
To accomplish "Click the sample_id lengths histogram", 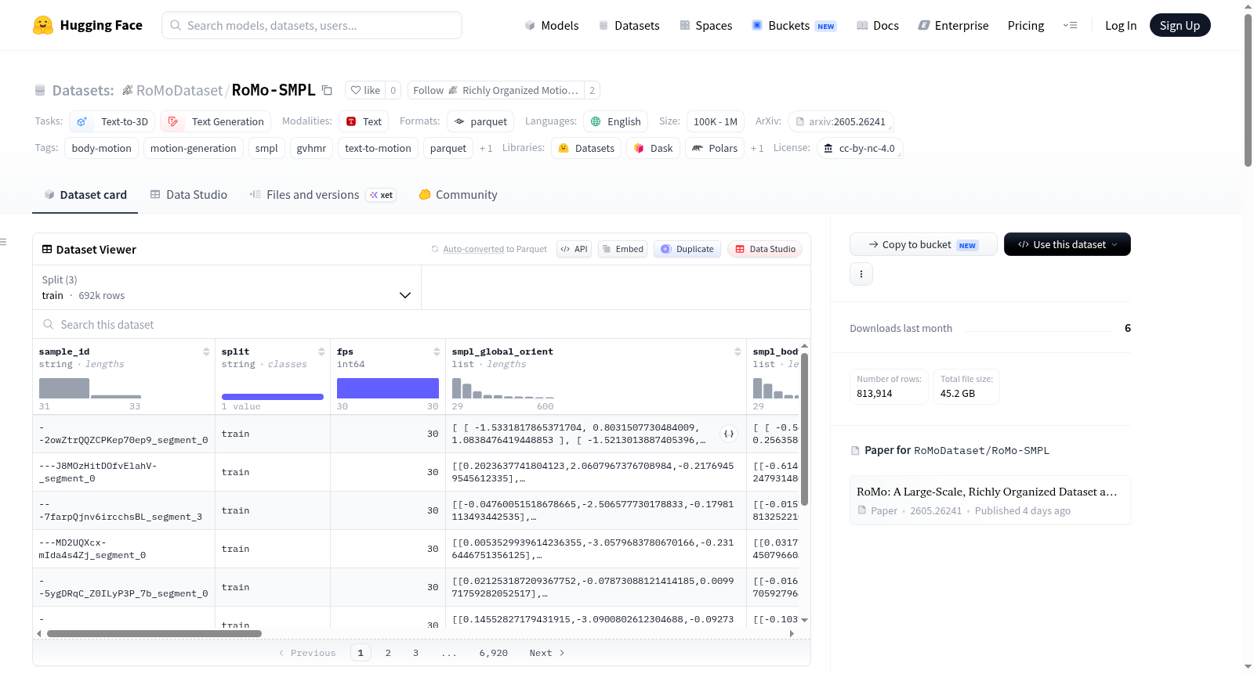I will [90, 388].
